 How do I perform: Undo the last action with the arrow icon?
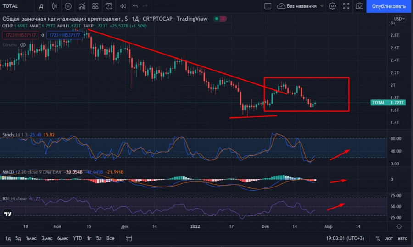click(135, 6)
